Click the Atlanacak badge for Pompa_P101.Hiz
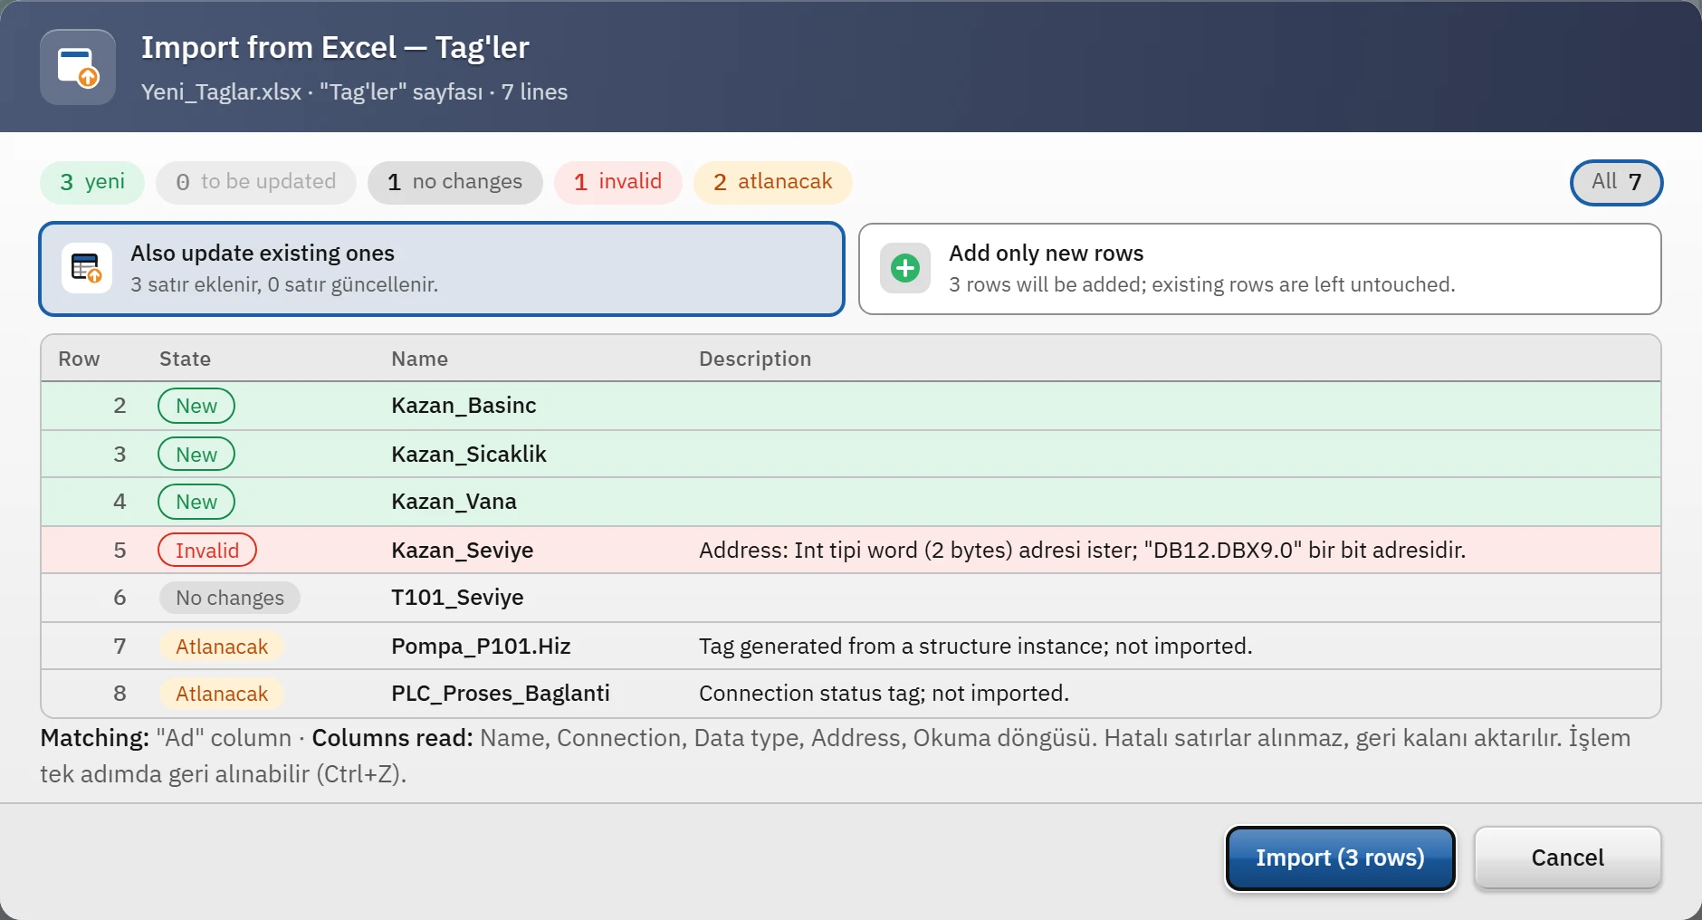1702x920 pixels. [222, 646]
